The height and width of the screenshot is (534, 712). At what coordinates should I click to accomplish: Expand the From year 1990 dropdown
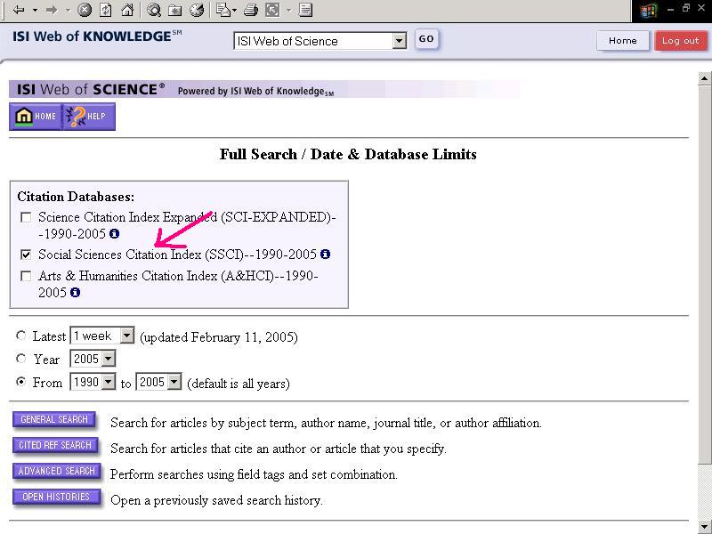pyautogui.click(x=109, y=383)
